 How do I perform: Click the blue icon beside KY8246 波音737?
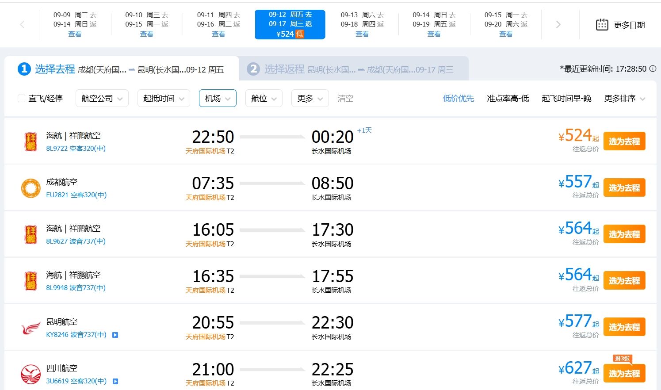tap(115, 335)
